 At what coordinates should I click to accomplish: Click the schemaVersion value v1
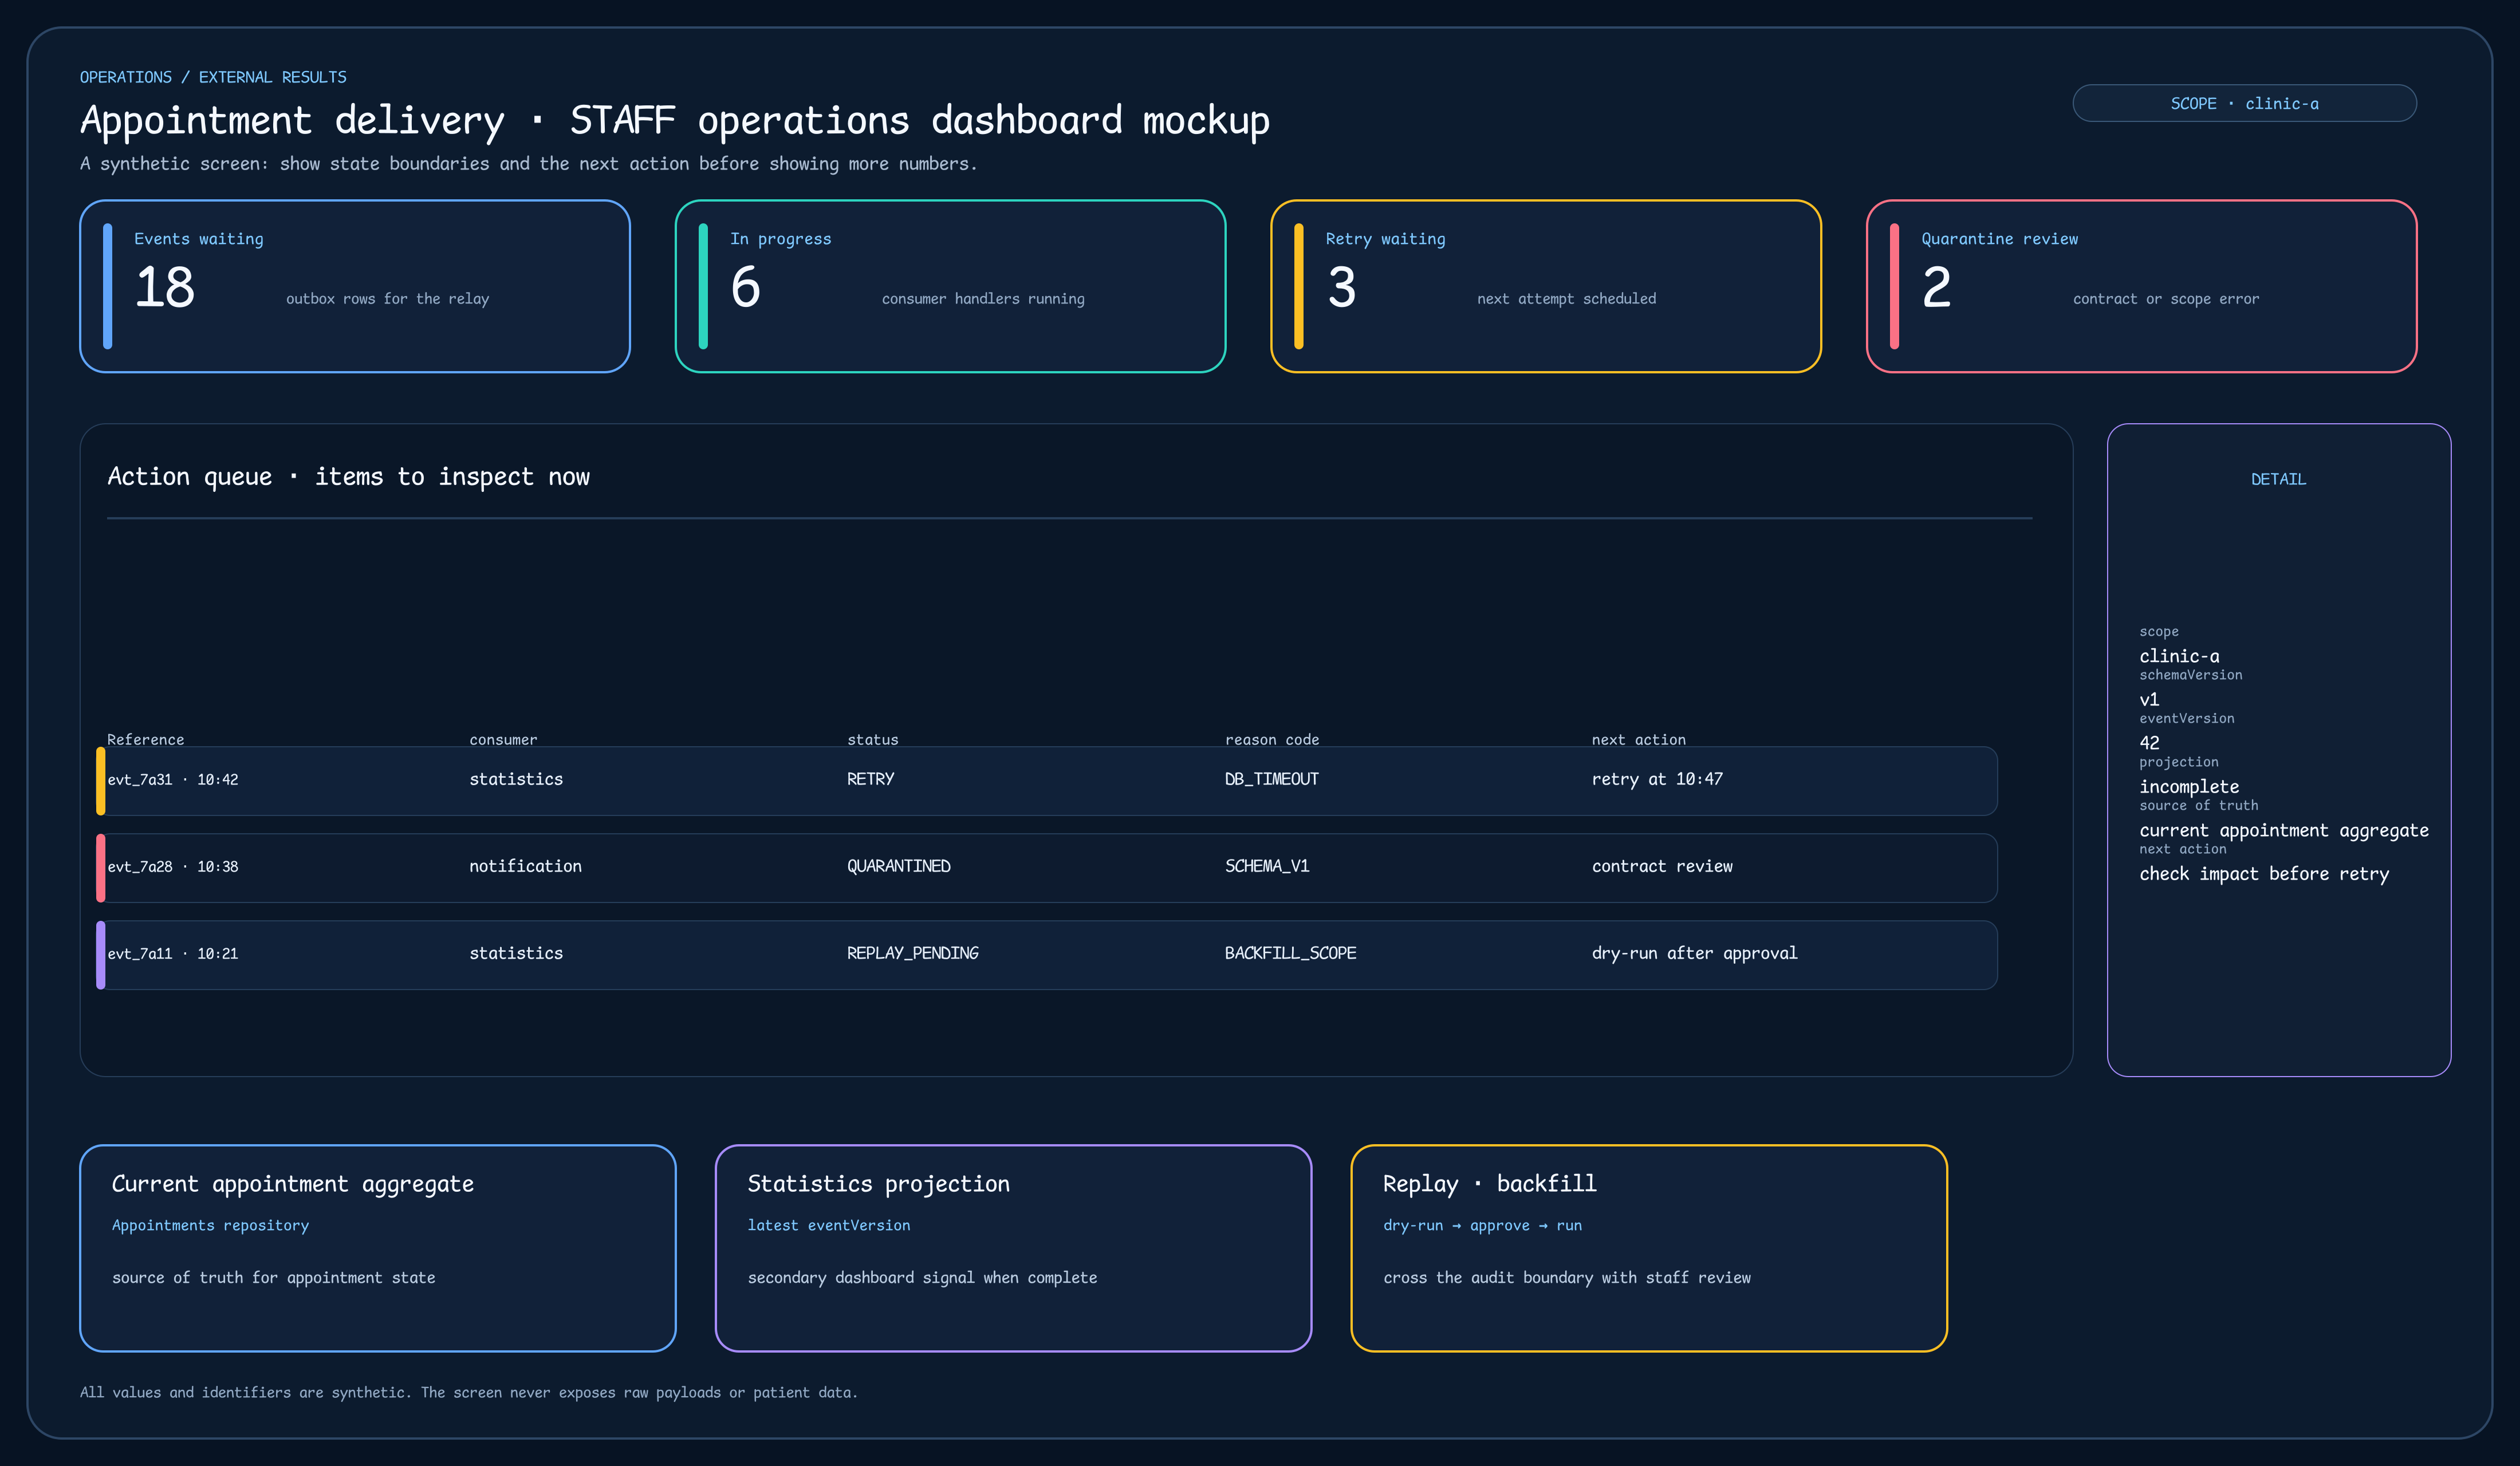(x=2150, y=699)
